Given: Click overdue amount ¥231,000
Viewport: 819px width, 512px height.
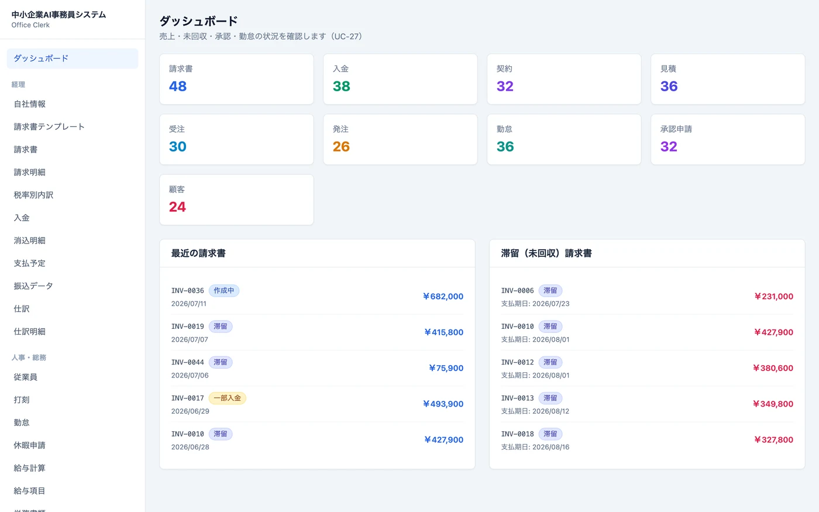Looking at the screenshot, I should [773, 297].
